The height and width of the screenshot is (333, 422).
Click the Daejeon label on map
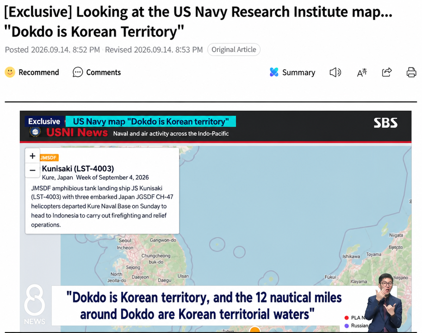(140, 277)
